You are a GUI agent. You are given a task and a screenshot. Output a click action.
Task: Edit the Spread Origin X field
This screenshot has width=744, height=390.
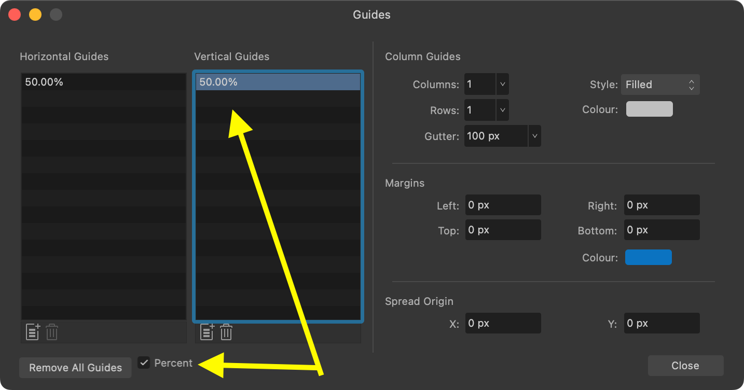pyautogui.click(x=502, y=323)
